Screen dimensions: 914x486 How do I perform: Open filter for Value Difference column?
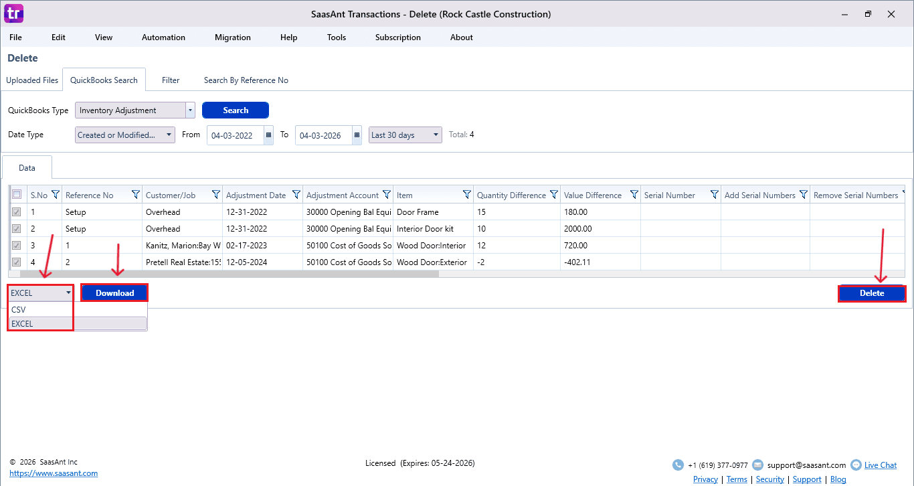click(634, 195)
